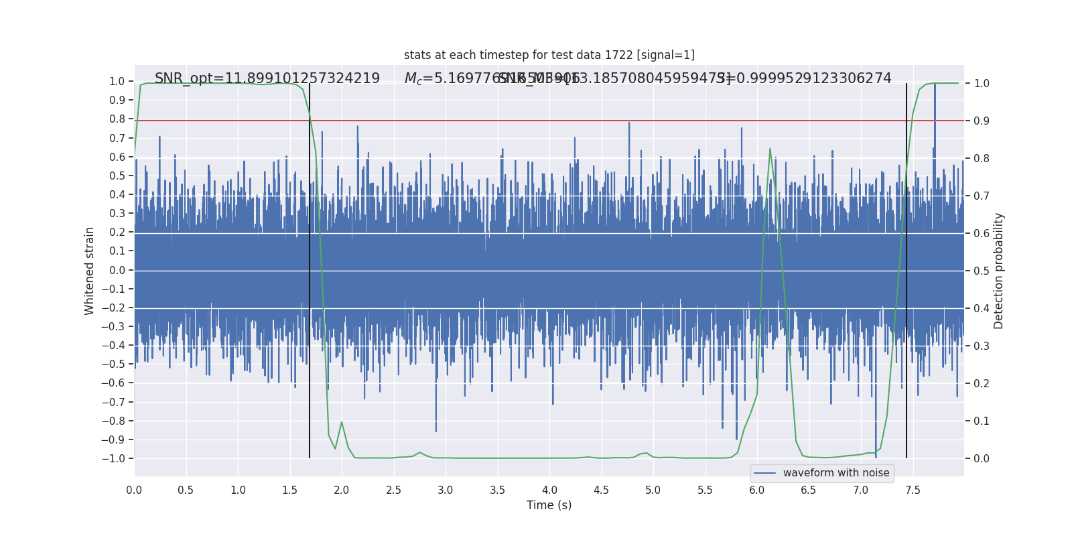
Task: Click the left y-axis tick label −0.5
Action: (x=113, y=364)
